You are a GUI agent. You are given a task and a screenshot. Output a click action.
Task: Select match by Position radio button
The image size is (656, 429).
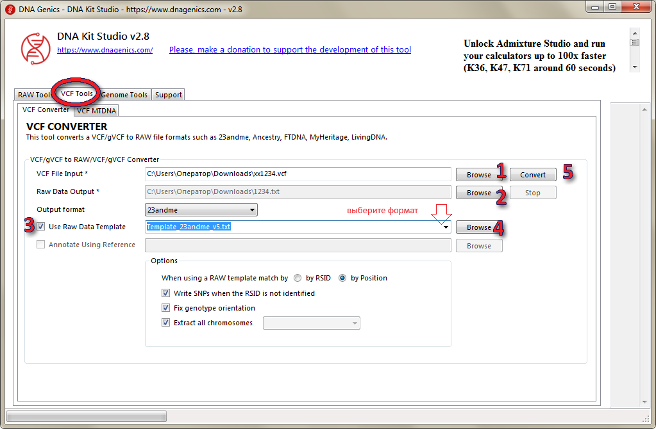(x=342, y=278)
